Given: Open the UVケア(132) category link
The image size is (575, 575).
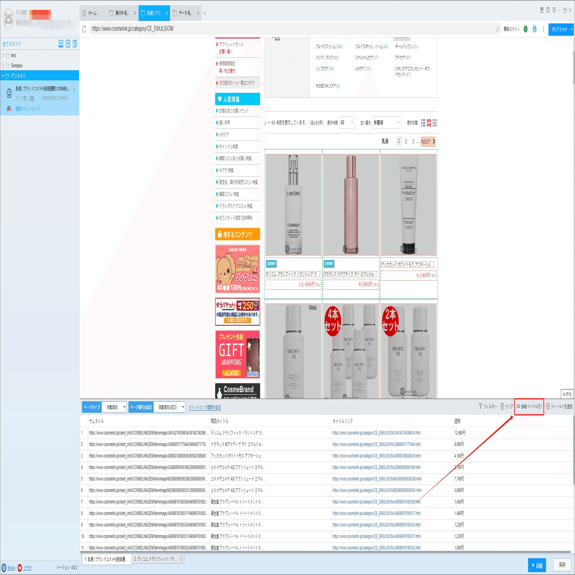Looking at the screenshot, I should [x=363, y=69].
